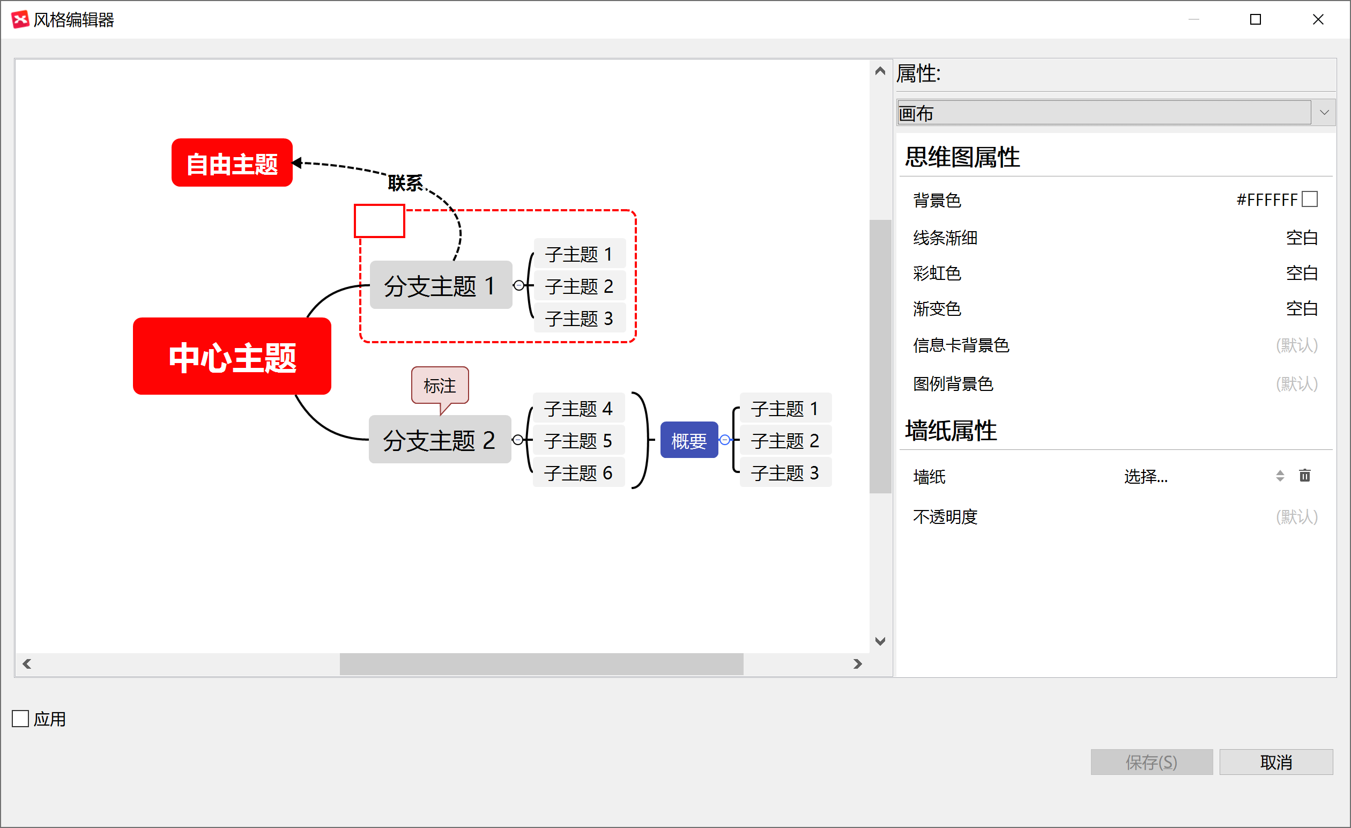This screenshot has height=828, width=1351.
Task: Click the canvas scroll up arrow
Action: tap(880, 71)
